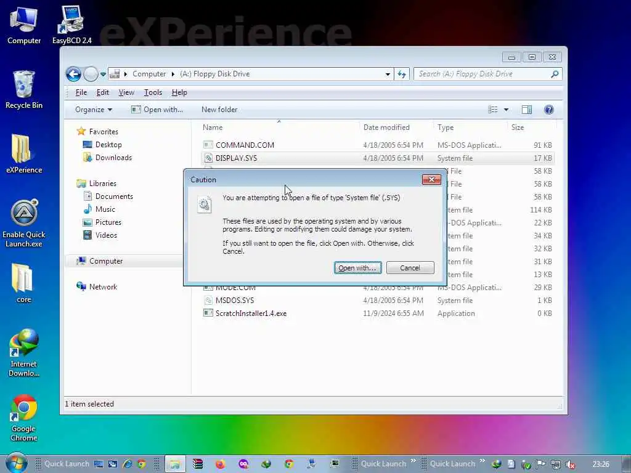
Task: Click the muted volume tray icon
Action: (570, 464)
